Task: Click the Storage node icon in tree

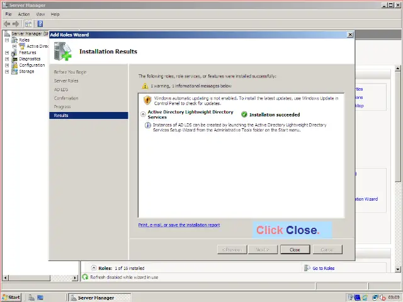Action: 14,71
